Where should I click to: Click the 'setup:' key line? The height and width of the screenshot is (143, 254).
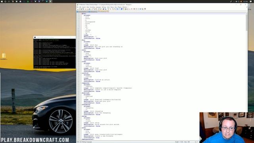click(x=85, y=116)
